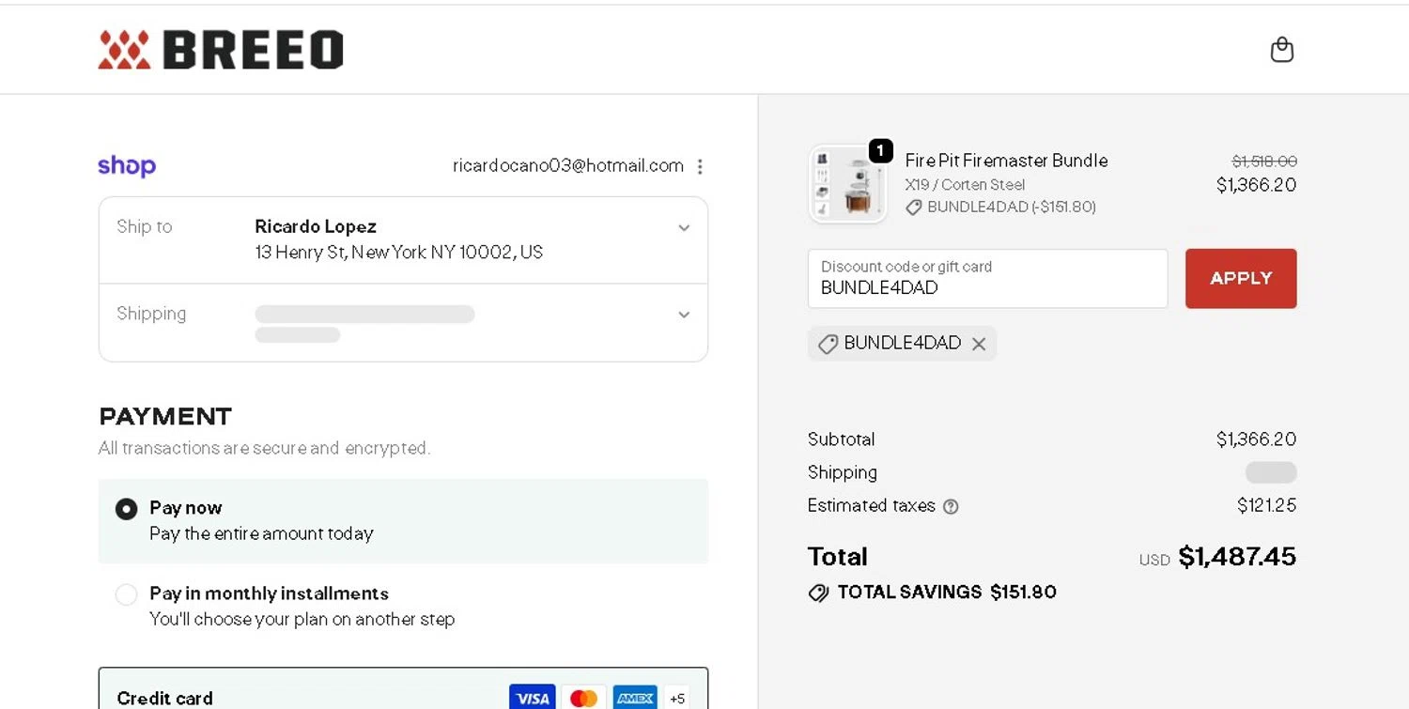
Task: Open the shopping bag cart icon
Action: pyautogui.click(x=1281, y=49)
